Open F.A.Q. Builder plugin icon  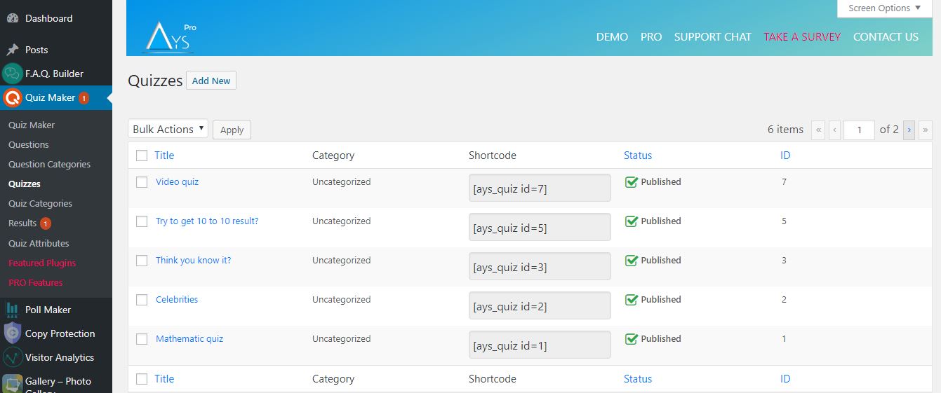(x=13, y=74)
